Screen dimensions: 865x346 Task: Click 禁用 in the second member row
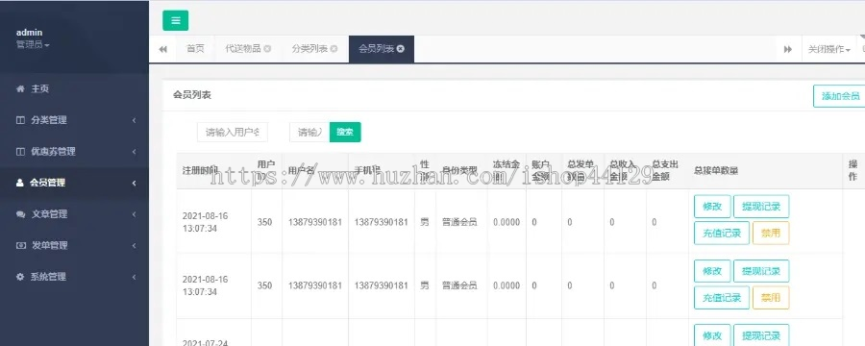(x=771, y=297)
